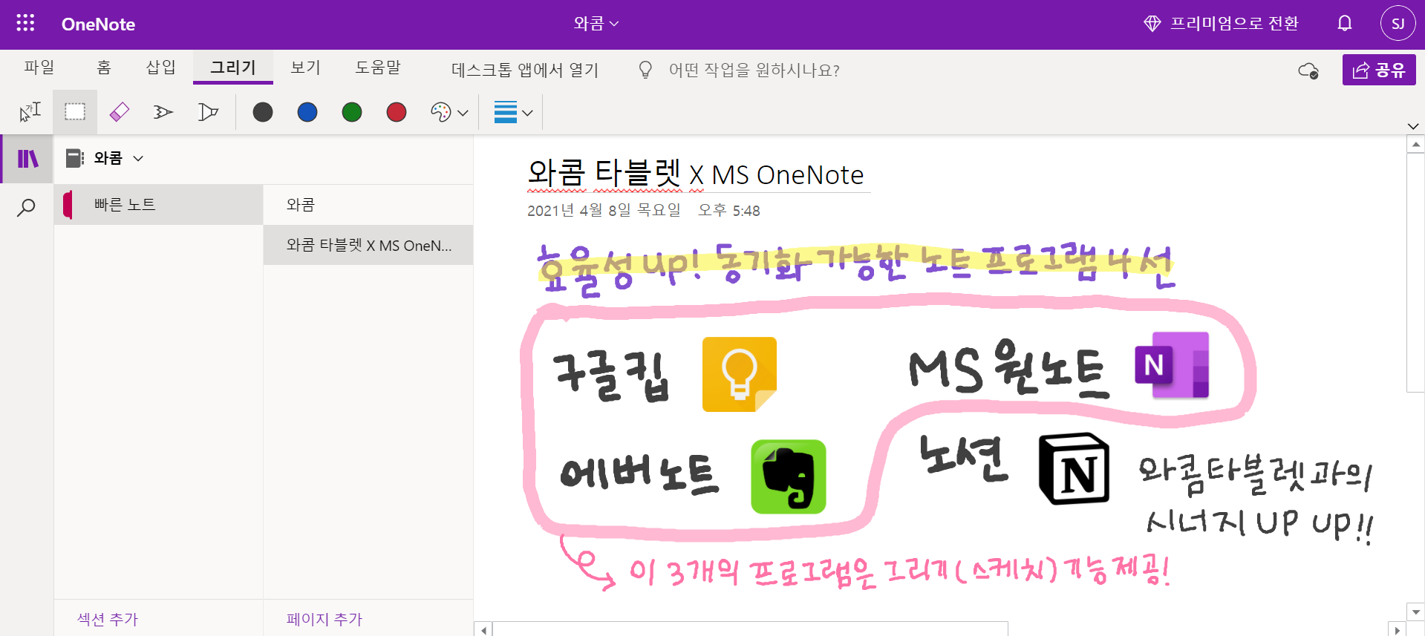This screenshot has width=1425, height=636.
Task: Switch to the 보기 tab
Action: 305,68
